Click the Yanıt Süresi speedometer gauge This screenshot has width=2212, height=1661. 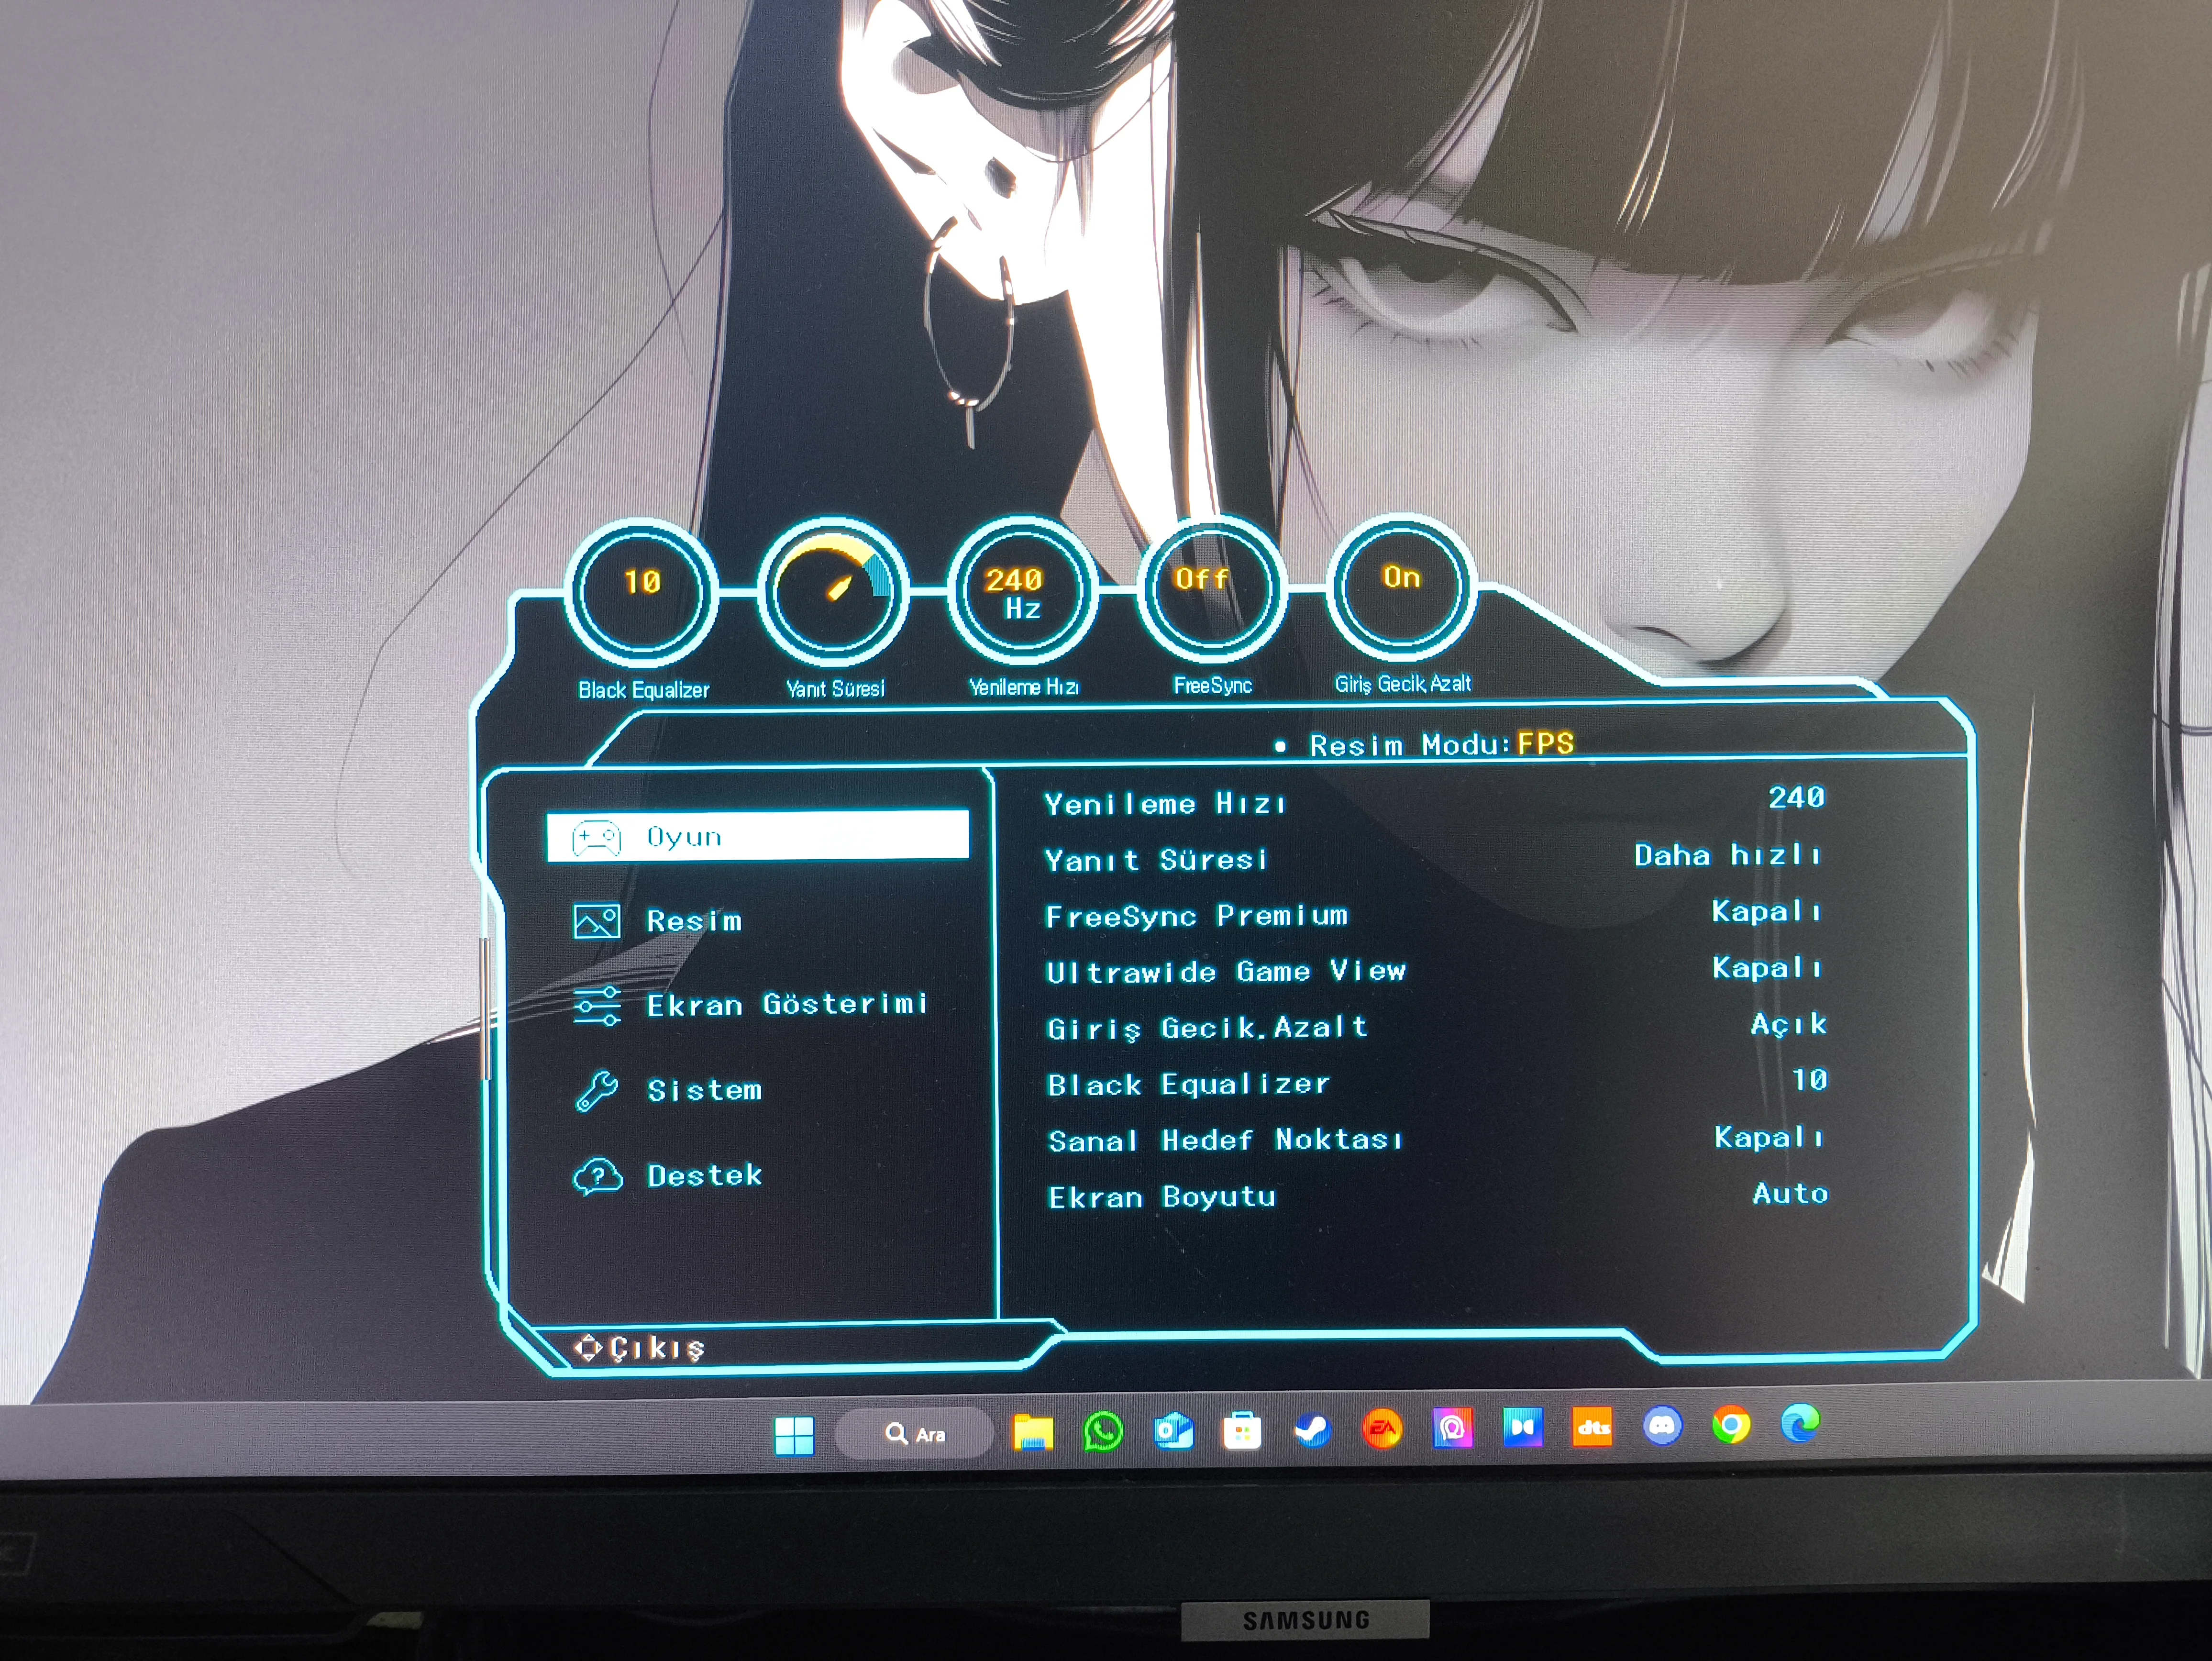[x=833, y=592]
